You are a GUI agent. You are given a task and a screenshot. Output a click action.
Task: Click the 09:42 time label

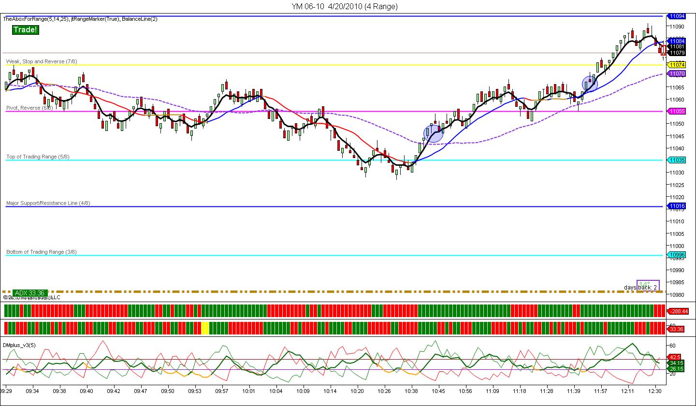coord(114,391)
